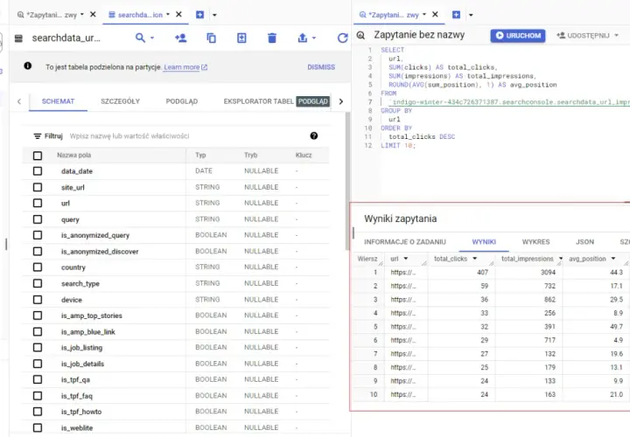Click the total_impressions column header menu
The width and height of the screenshot is (630, 437).
point(561,259)
